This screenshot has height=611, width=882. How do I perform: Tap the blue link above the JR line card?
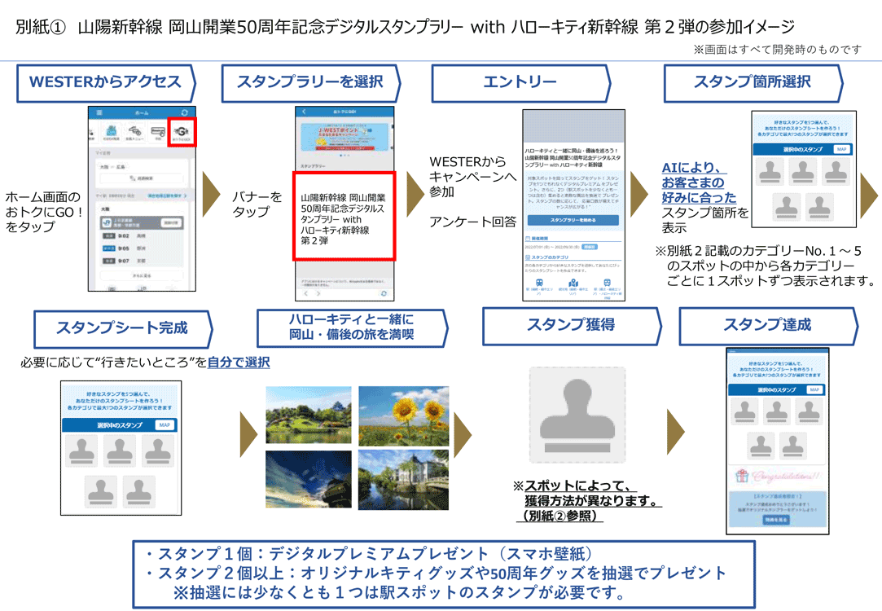pos(166,196)
